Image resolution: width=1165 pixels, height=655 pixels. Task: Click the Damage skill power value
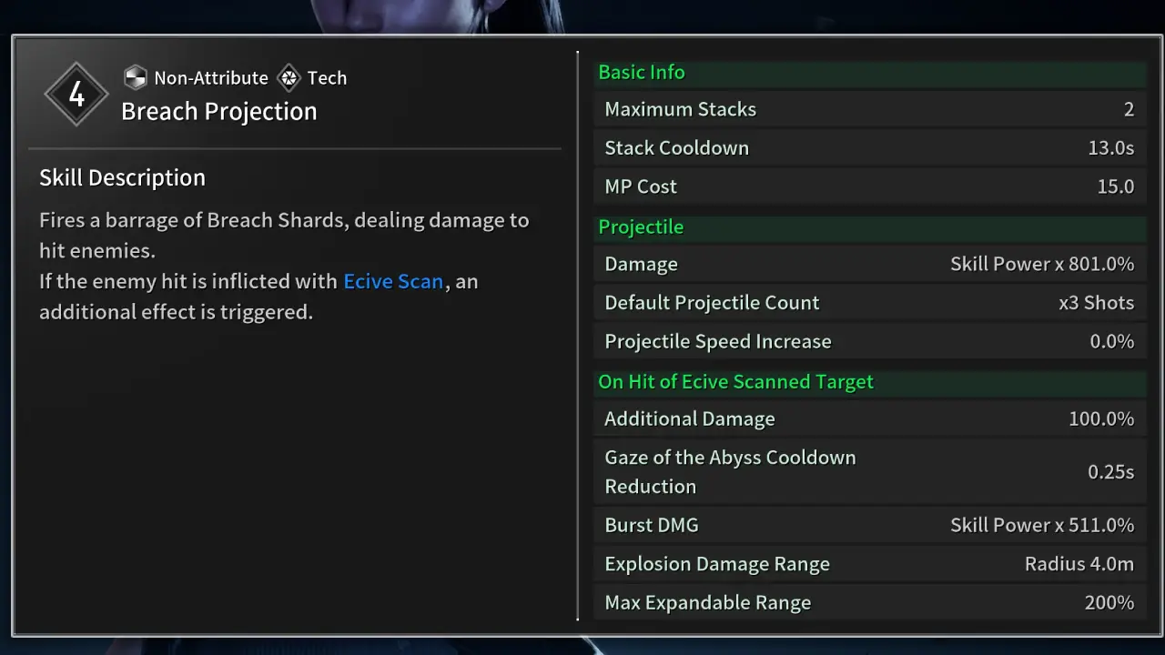point(1043,263)
